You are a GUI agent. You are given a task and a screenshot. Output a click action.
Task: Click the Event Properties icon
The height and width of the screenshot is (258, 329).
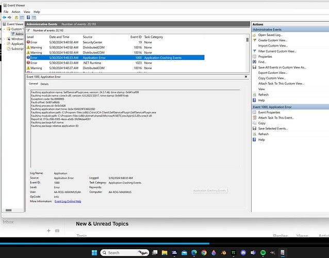(254, 112)
